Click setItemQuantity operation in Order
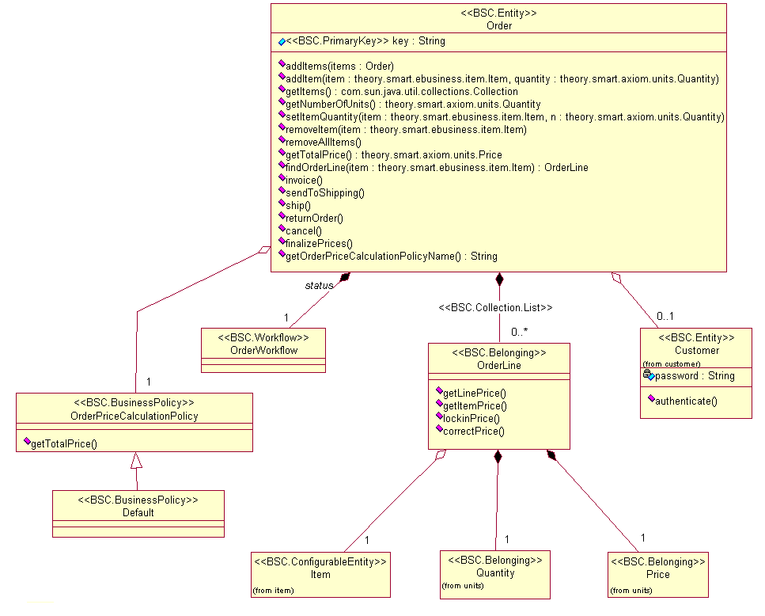Image resolution: width=765 pixels, height=616 pixels. click(505, 116)
